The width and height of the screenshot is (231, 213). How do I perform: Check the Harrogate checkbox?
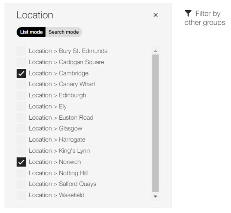(x=21, y=139)
